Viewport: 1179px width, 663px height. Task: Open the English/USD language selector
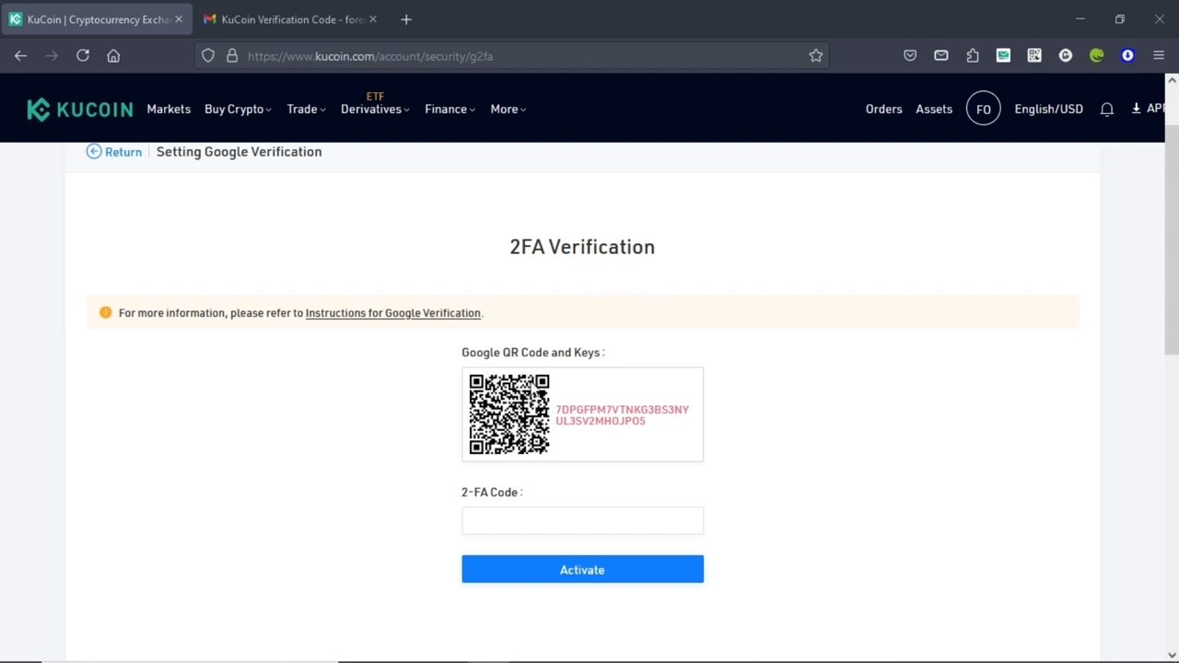pyautogui.click(x=1048, y=110)
